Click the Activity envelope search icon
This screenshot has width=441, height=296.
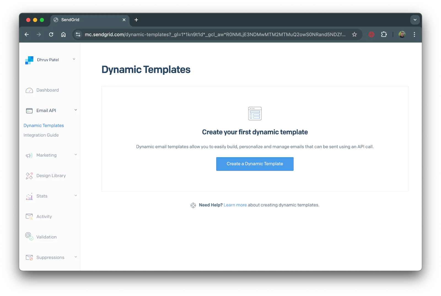click(29, 217)
